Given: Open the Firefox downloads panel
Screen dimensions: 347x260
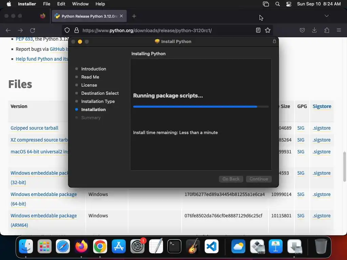Looking at the screenshot, I should coord(314,30).
